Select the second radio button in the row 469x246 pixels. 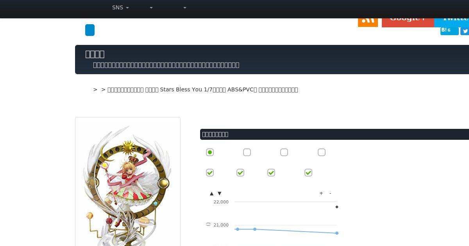[x=247, y=152]
